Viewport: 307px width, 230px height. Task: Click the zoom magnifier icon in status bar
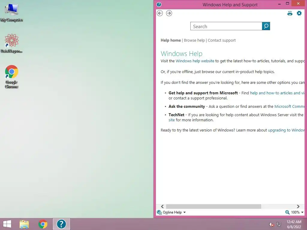(x=287, y=212)
